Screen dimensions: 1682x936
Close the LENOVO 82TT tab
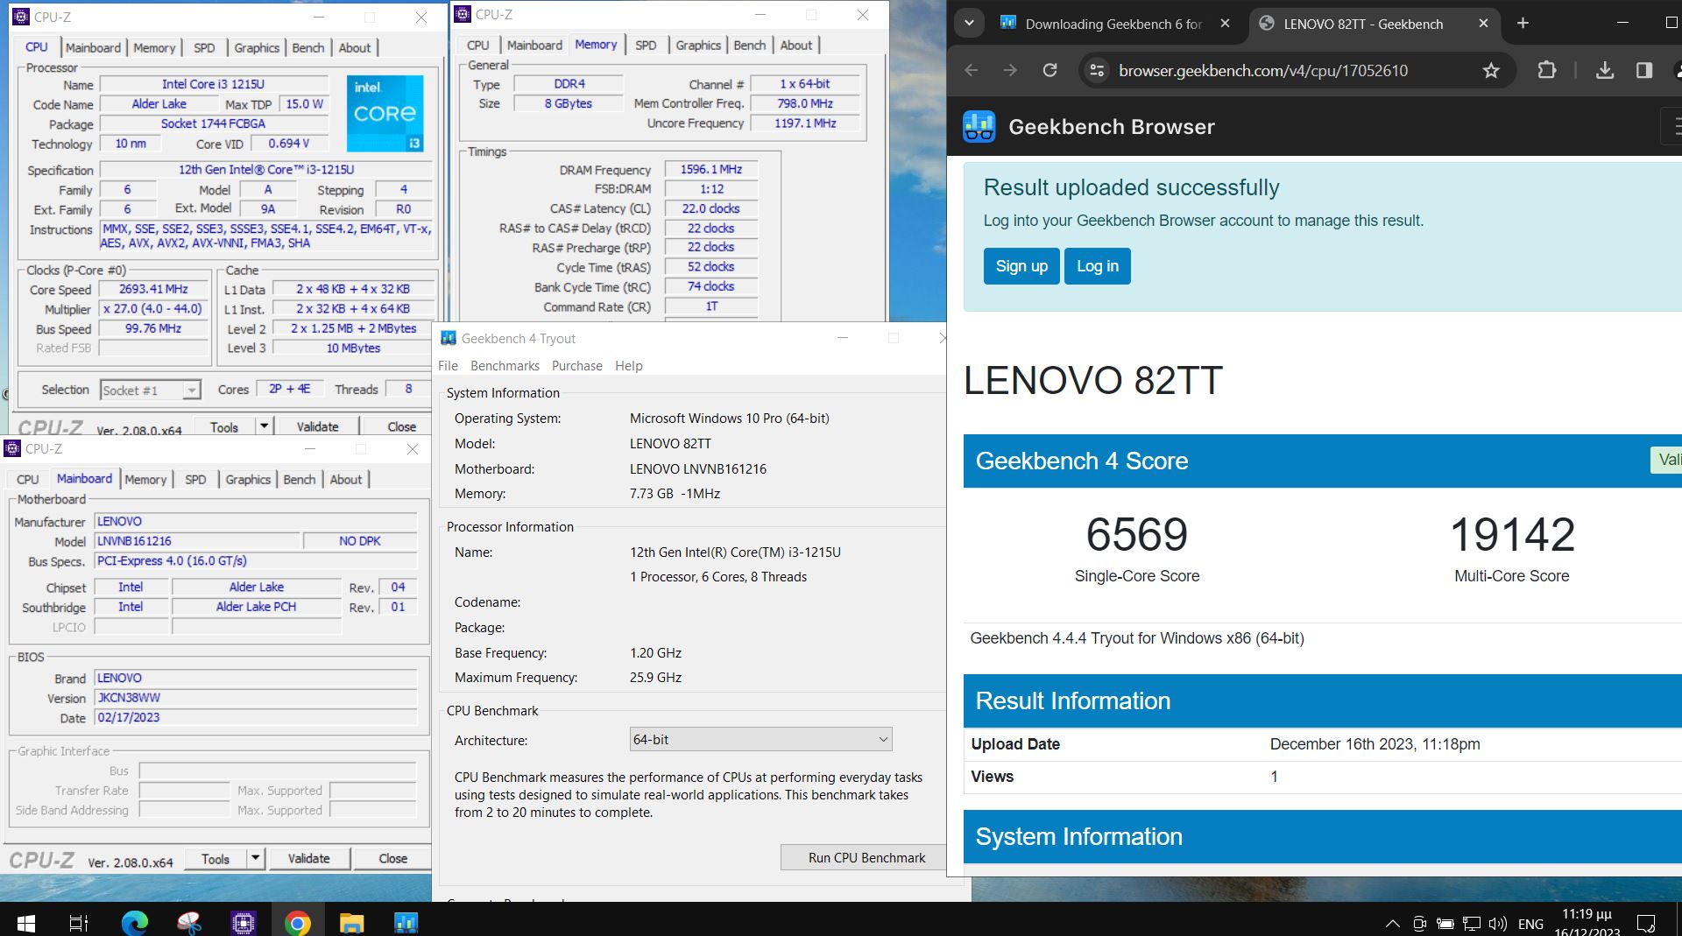[1483, 24]
